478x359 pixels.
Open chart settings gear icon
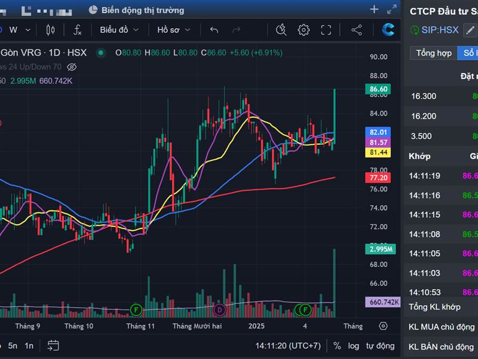tap(304, 30)
